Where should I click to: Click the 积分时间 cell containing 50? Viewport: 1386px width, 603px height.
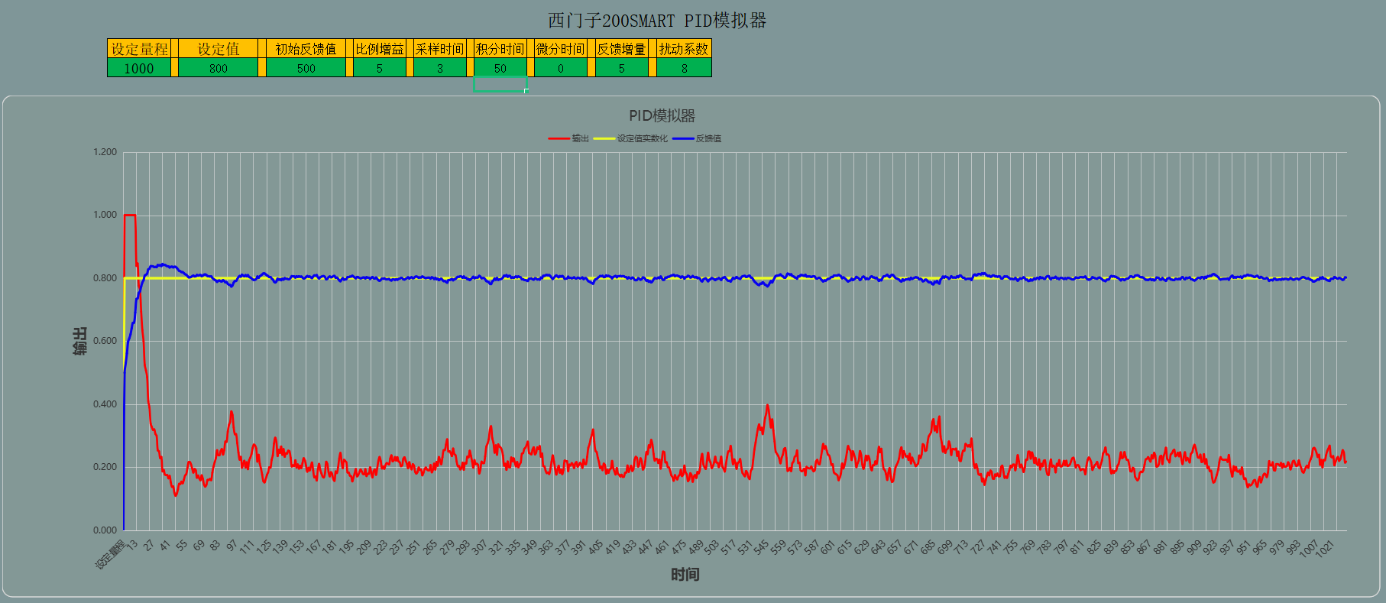(500, 68)
